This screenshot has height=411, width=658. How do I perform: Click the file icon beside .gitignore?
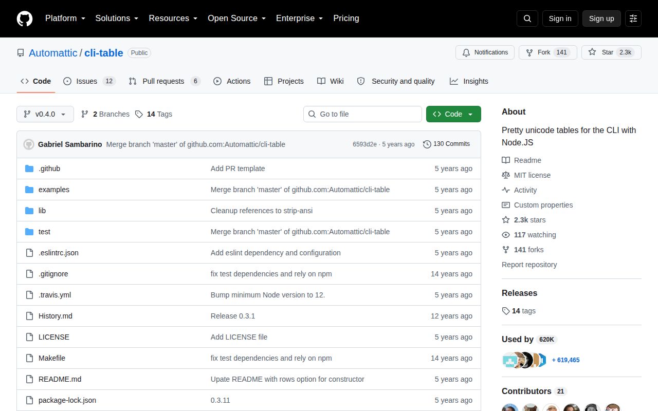click(29, 274)
